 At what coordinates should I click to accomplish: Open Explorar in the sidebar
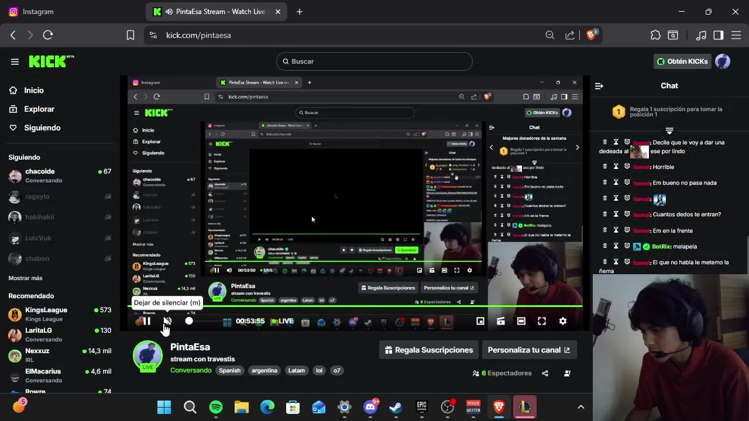(39, 109)
